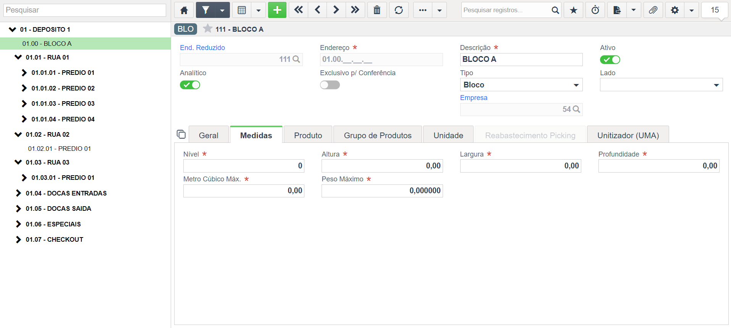Image resolution: width=731 pixels, height=328 pixels.
Task: Add a new record with plus button
Action: 277,10
